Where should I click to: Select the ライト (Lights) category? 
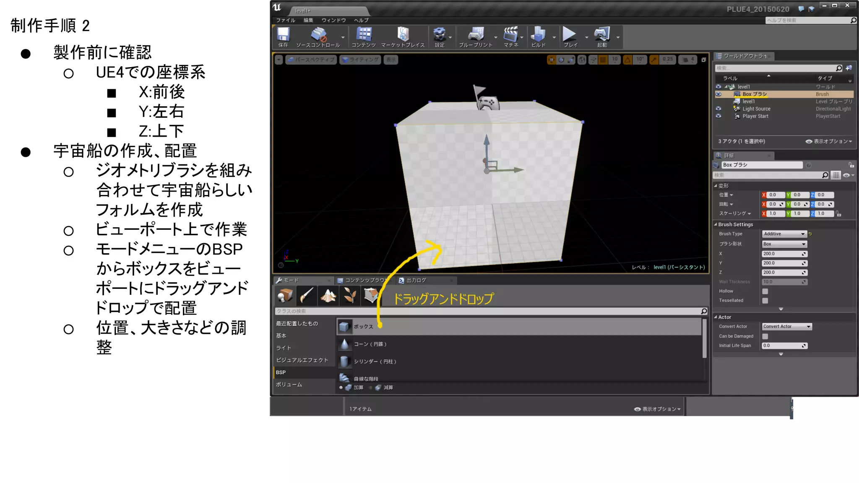tap(304, 348)
